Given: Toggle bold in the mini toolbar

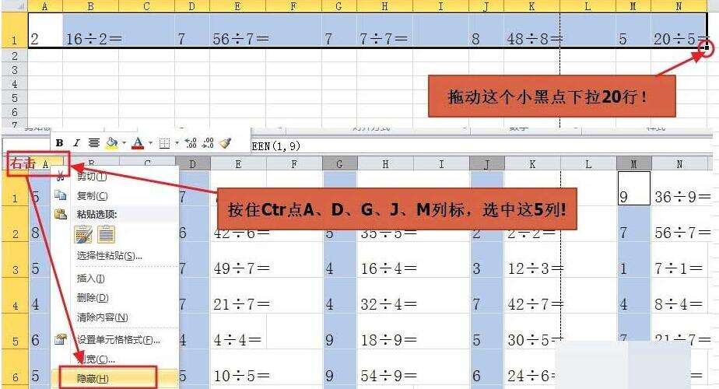Looking at the screenshot, I should pyautogui.click(x=60, y=143).
